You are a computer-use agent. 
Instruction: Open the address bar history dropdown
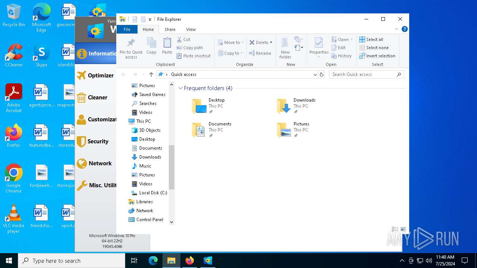click(x=315, y=74)
